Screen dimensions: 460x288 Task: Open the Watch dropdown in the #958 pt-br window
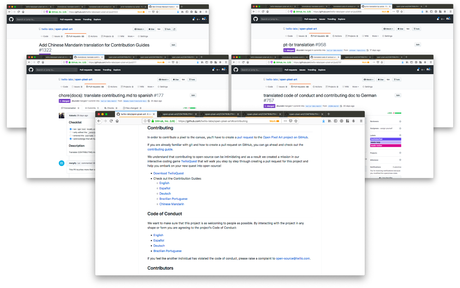click(388, 29)
